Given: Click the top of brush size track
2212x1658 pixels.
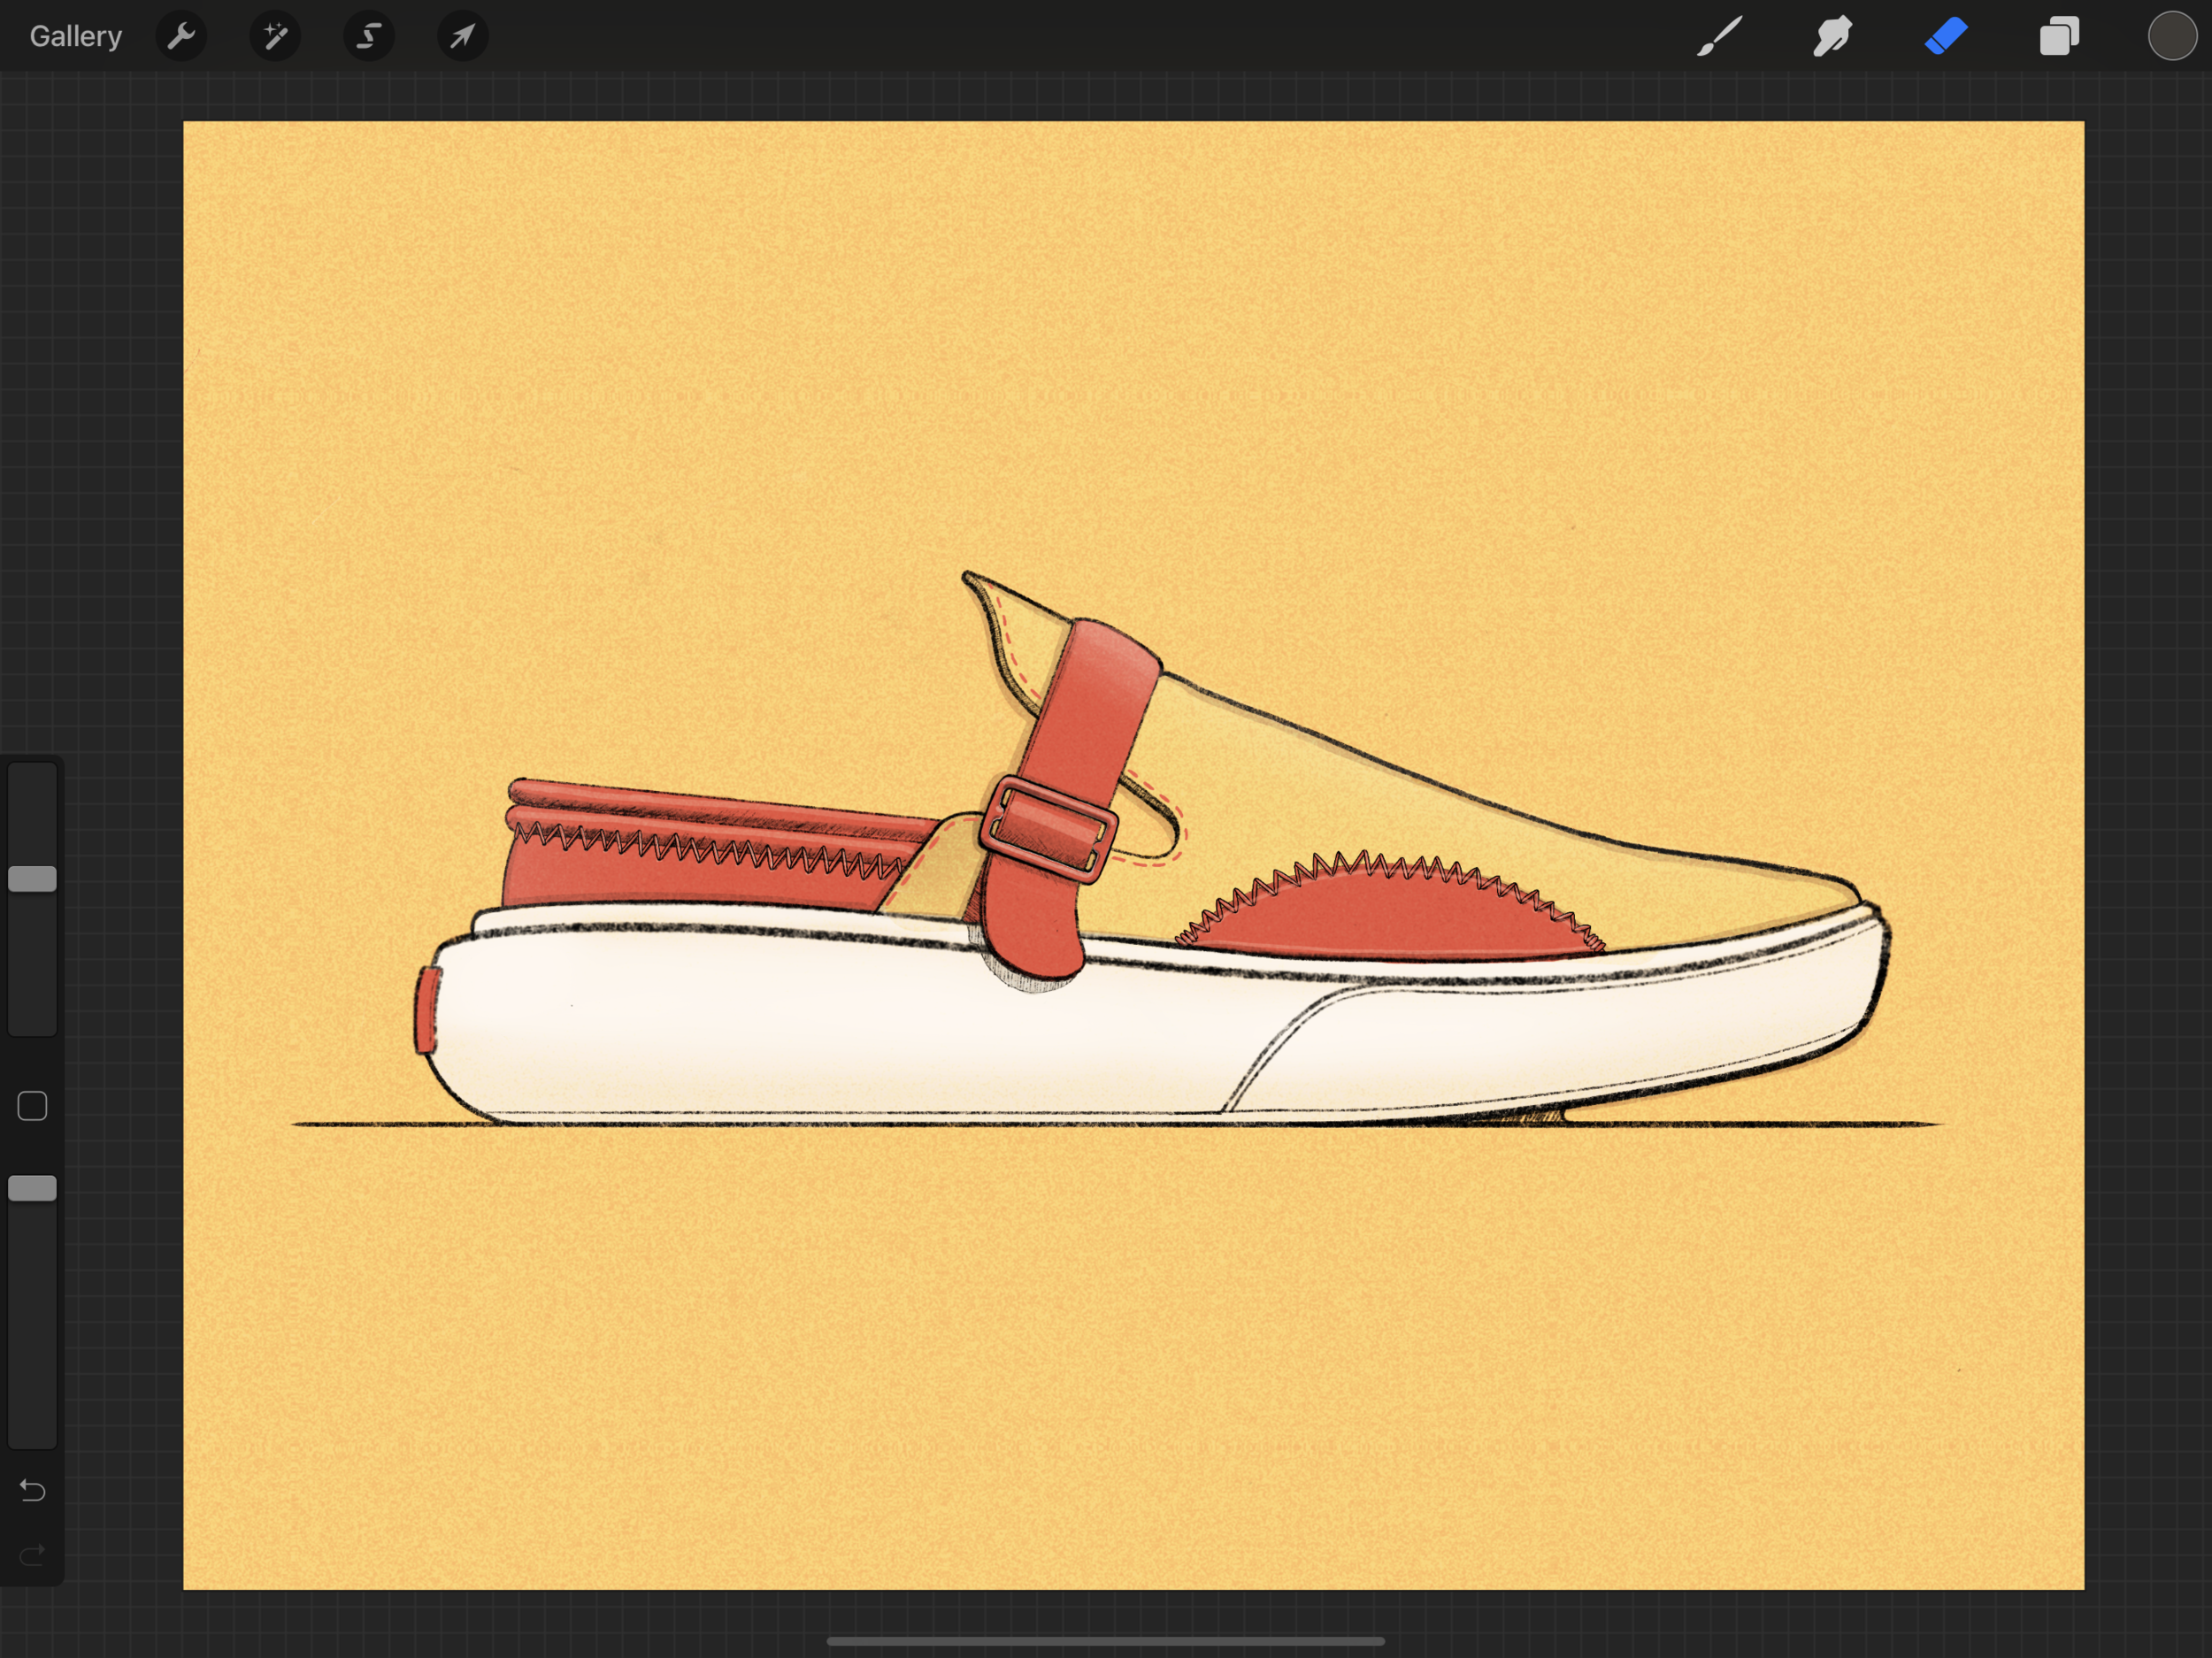Looking at the screenshot, I should 32,778.
